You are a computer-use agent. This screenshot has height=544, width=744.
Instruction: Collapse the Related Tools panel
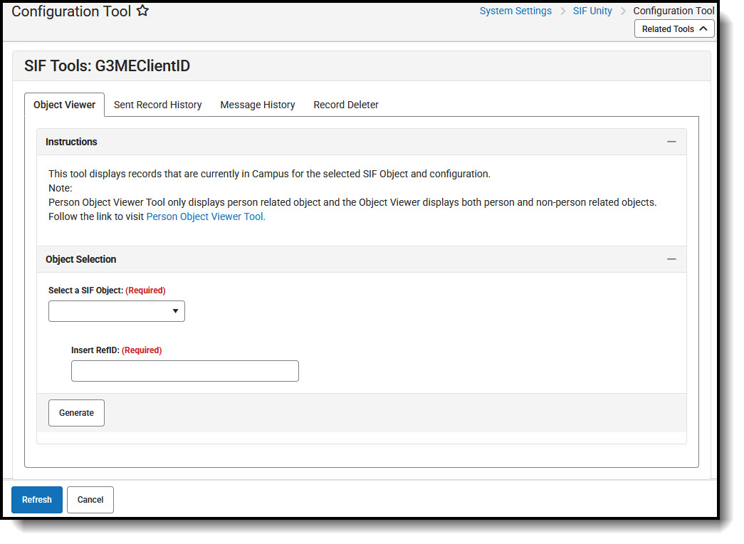pyautogui.click(x=674, y=28)
